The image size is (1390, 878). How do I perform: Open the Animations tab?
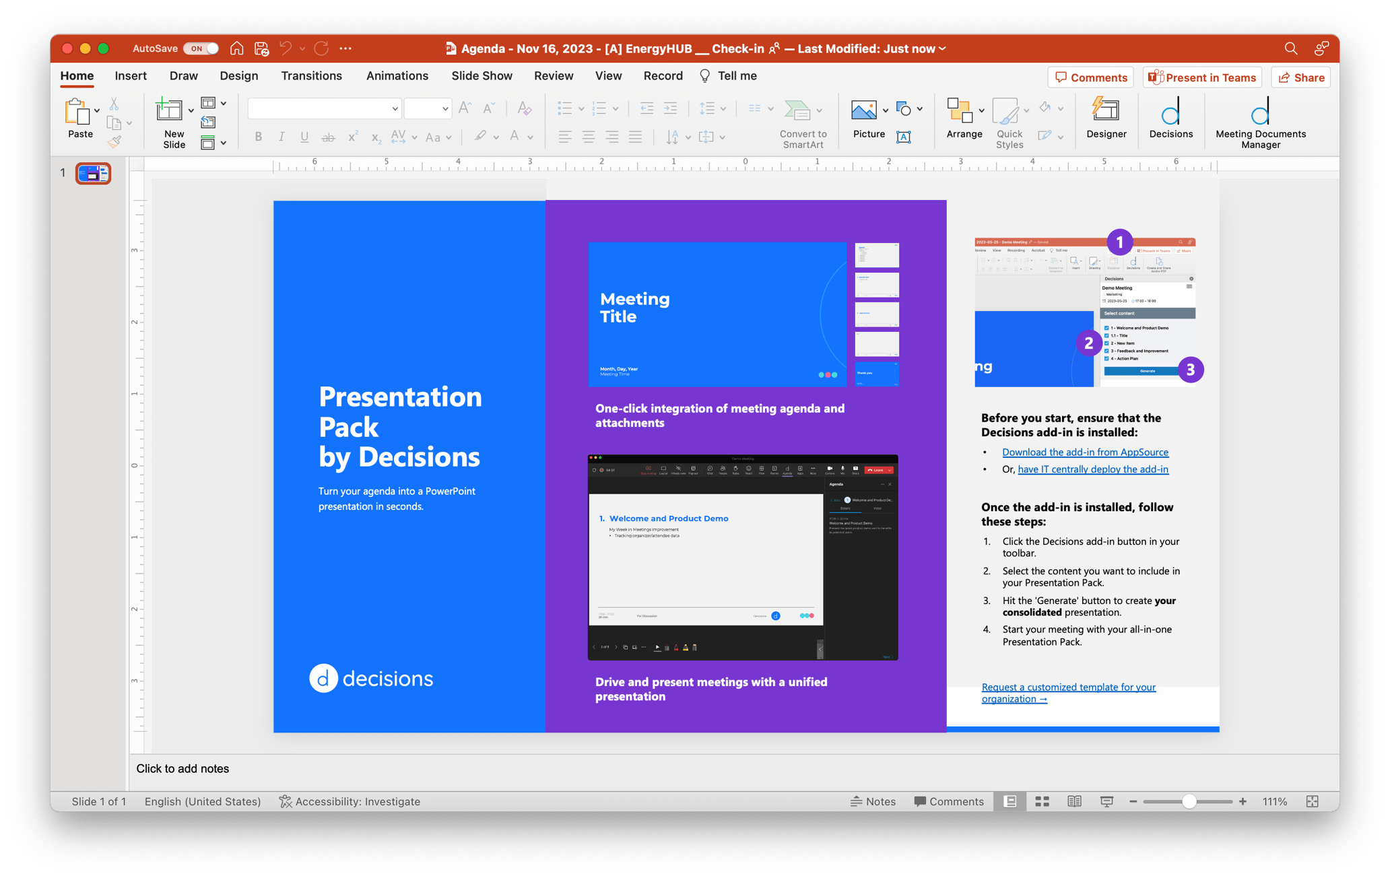pyautogui.click(x=395, y=75)
